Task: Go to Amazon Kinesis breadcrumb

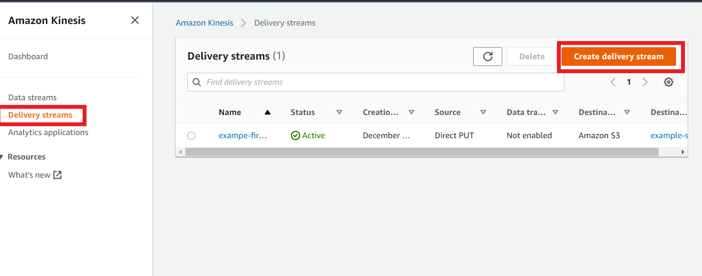Action: [x=204, y=23]
